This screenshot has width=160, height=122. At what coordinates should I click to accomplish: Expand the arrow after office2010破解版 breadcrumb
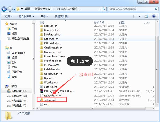79,9
